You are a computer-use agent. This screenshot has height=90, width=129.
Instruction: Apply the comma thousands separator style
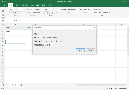50,13
